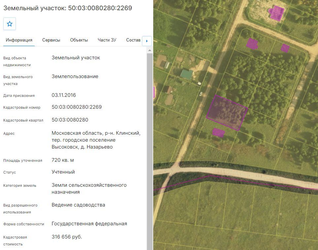
Task: Select the Части ЗУ tab
Action: (107, 40)
